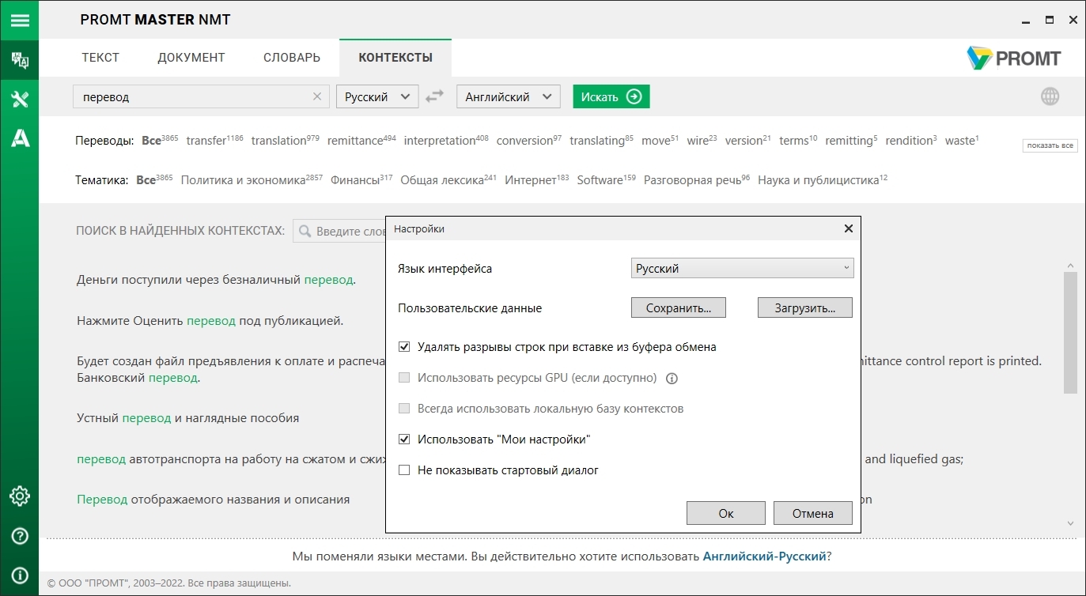Image resolution: width=1086 pixels, height=596 pixels.
Task: Click 'Перевод отображаемого названия и описания' sentence
Action: pos(213,500)
